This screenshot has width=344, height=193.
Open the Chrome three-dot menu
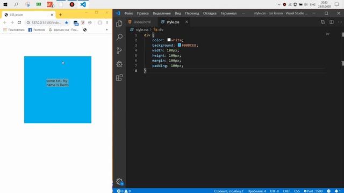tap(107, 23)
